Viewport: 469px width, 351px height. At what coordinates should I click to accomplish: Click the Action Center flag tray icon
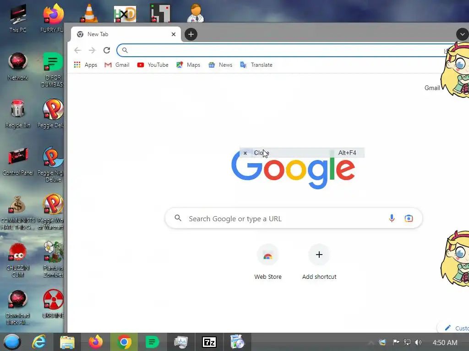396,342
